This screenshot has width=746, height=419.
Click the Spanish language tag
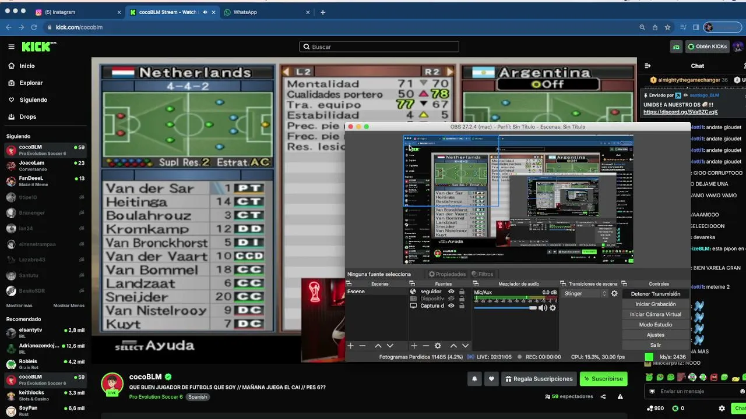tap(198, 397)
